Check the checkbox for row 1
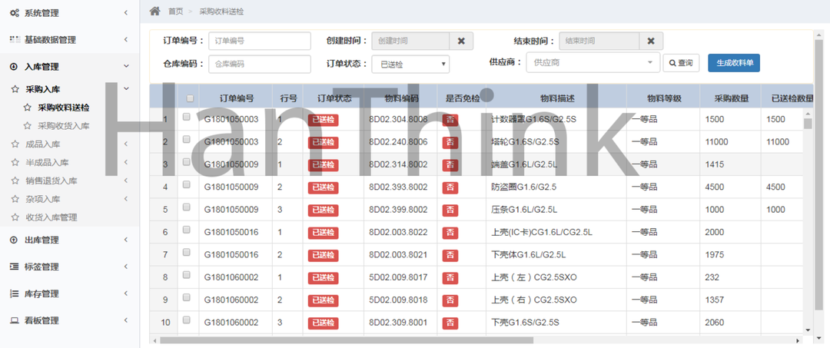830x348 pixels. [186, 118]
